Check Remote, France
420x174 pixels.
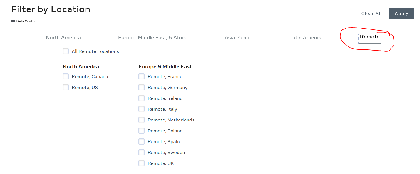tap(141, 76)
